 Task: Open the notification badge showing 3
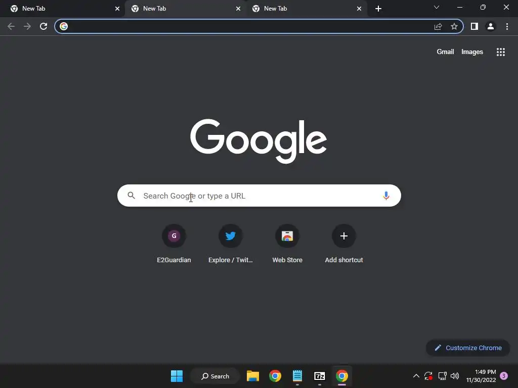click(x=504, y=376)
